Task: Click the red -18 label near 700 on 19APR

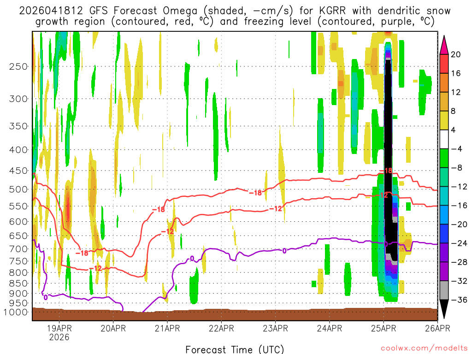Action: click(x=82, y=253)
